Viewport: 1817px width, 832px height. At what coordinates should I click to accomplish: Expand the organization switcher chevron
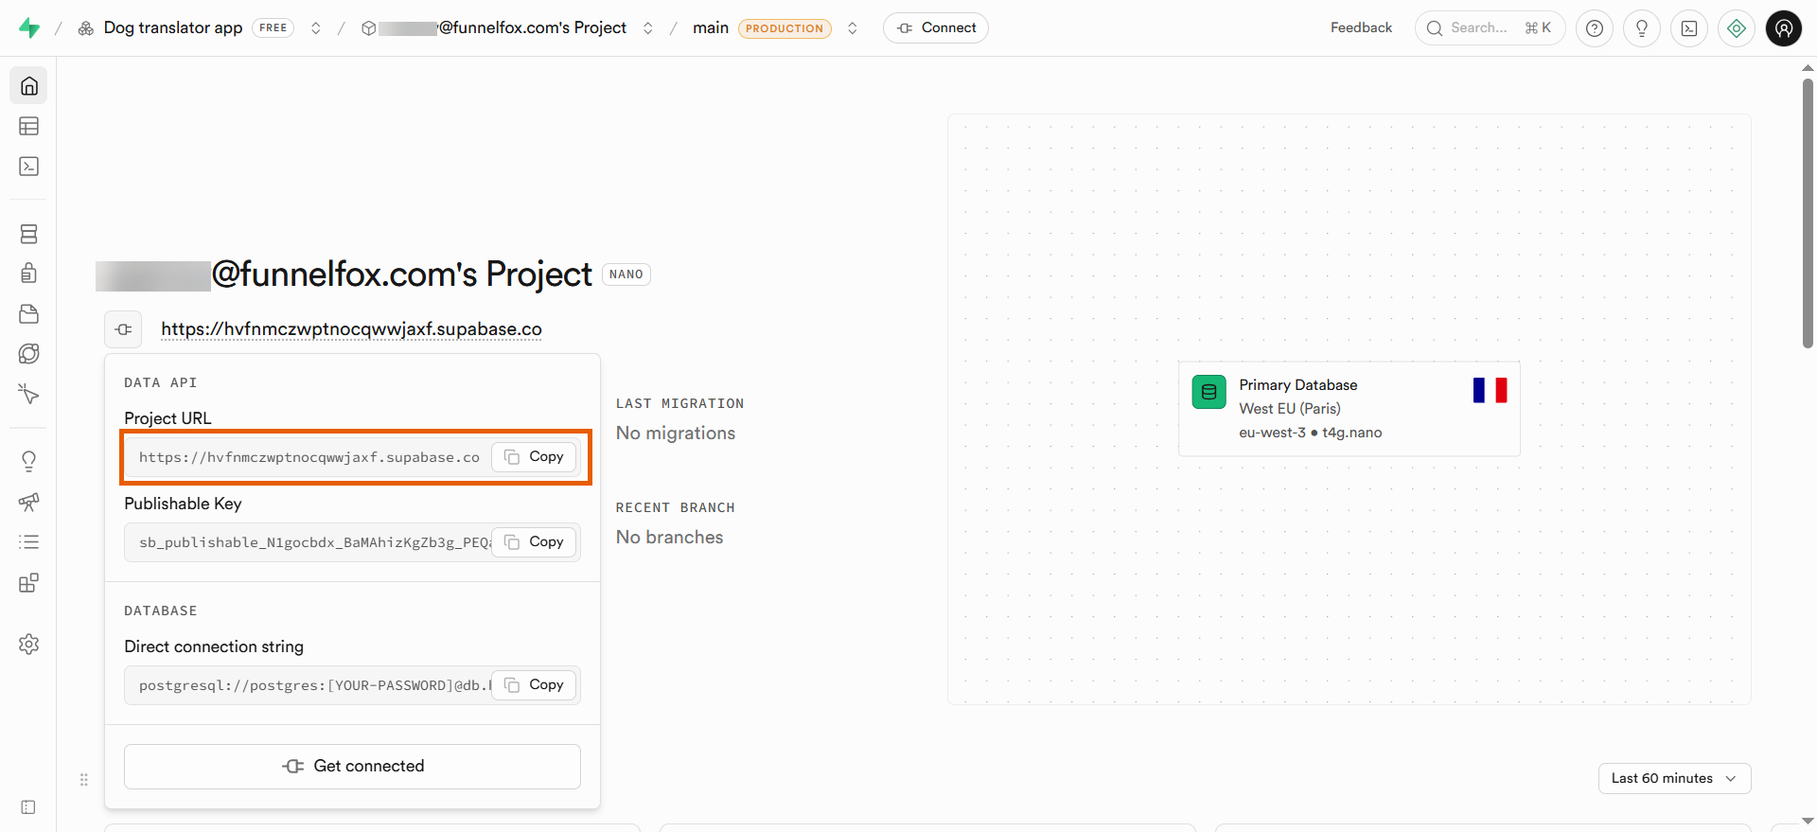(316, 28)
